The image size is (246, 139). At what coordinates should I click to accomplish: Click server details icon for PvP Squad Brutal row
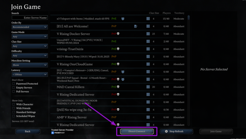click(148, 79)
